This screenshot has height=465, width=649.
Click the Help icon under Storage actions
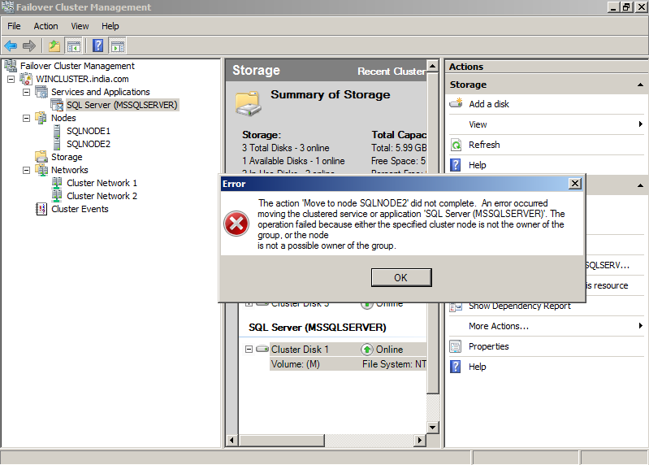click(x=456, y=165)
